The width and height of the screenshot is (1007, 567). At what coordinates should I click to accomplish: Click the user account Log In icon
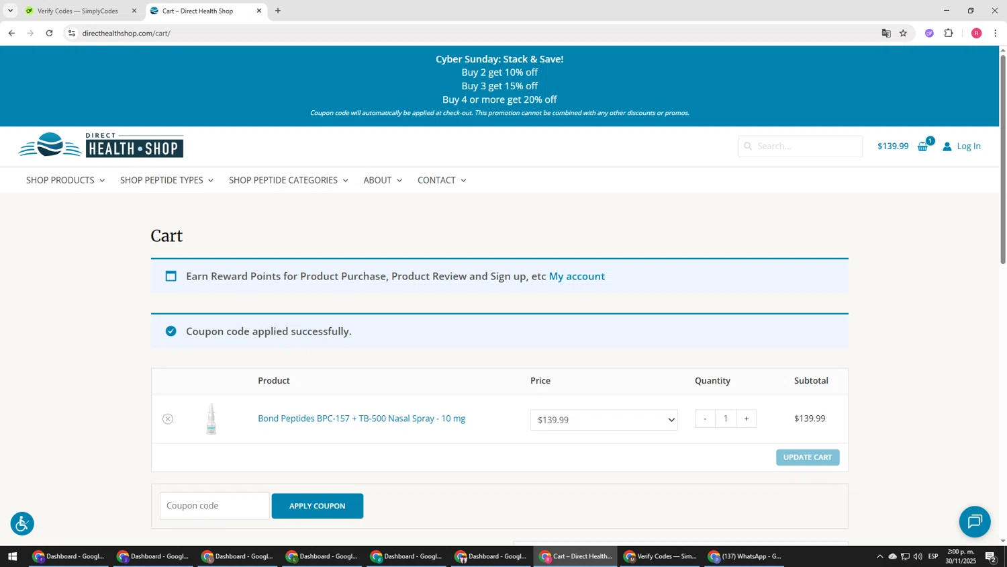[x=947, y=146]
